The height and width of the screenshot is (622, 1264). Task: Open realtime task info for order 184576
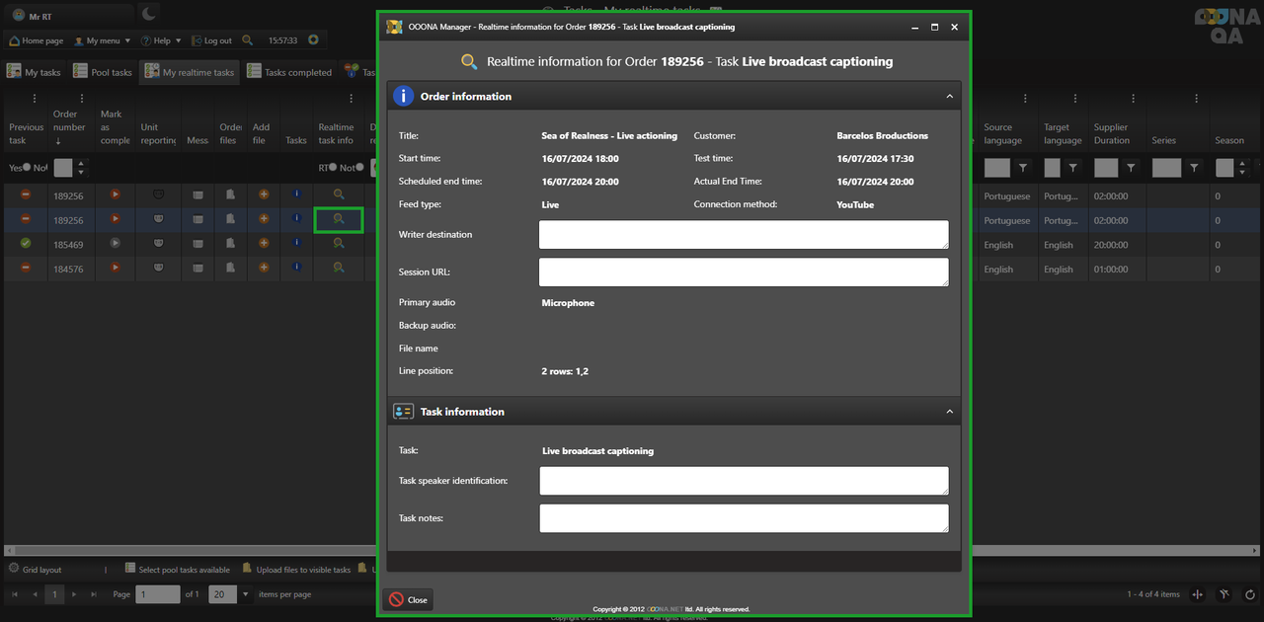338,268
